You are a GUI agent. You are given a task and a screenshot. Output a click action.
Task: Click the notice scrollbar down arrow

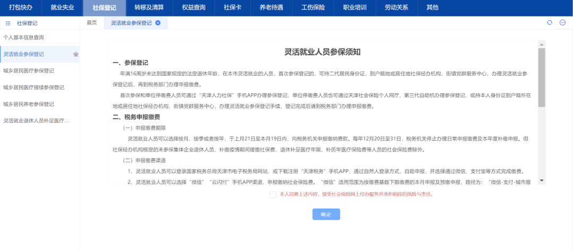(x=542, y=181)
